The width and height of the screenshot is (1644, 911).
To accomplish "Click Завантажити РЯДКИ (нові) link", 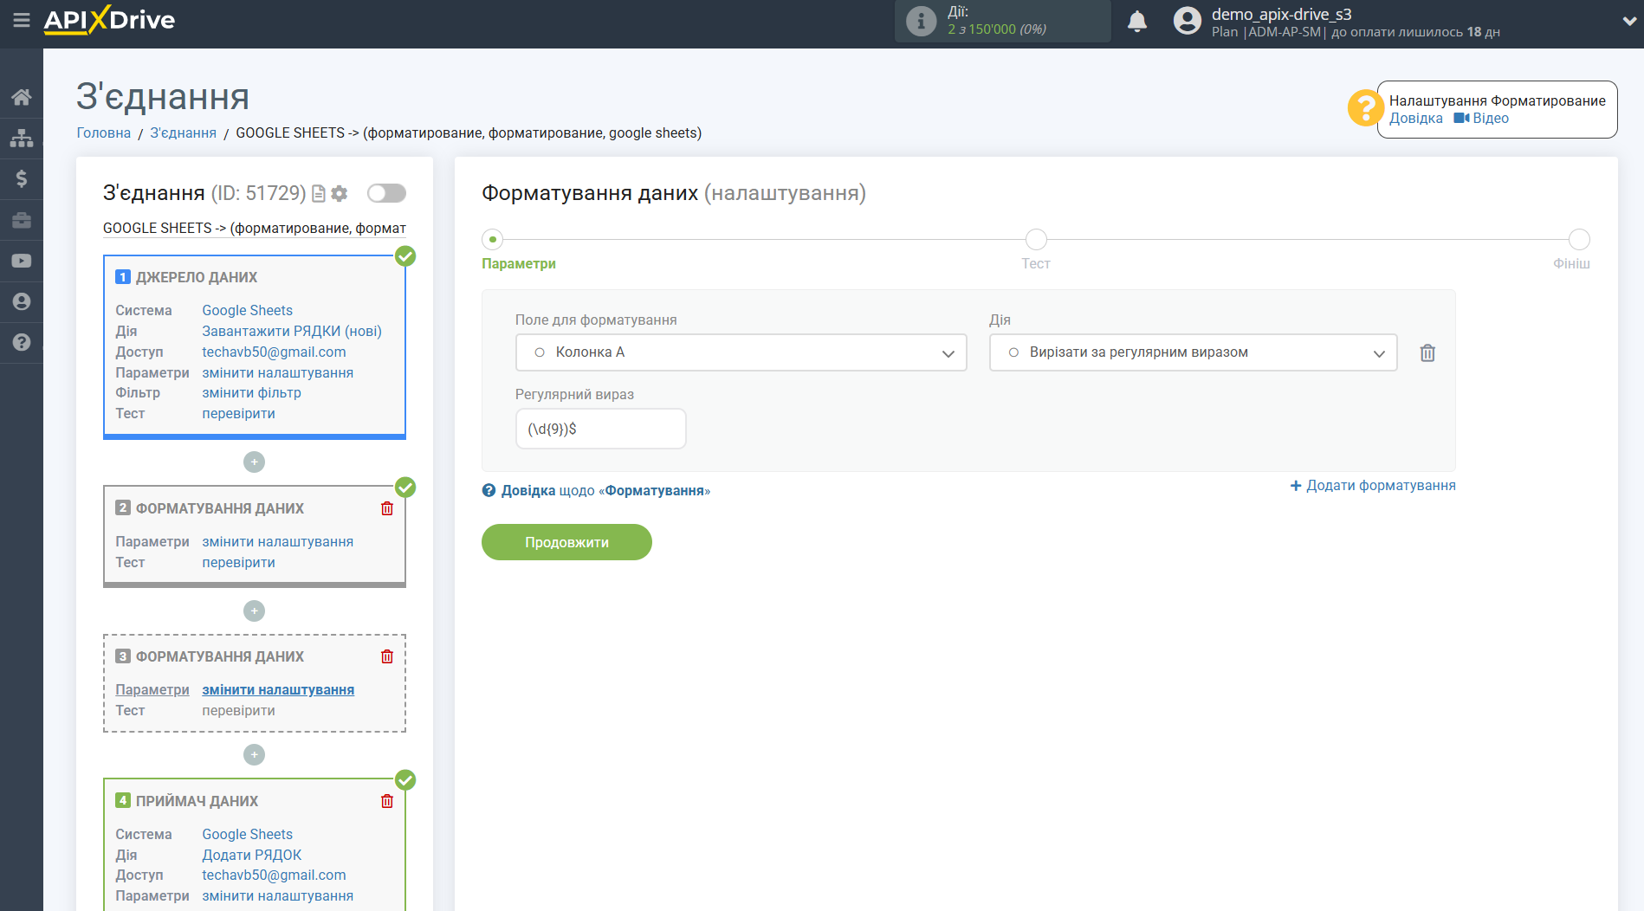I will (x=292, y=331).
